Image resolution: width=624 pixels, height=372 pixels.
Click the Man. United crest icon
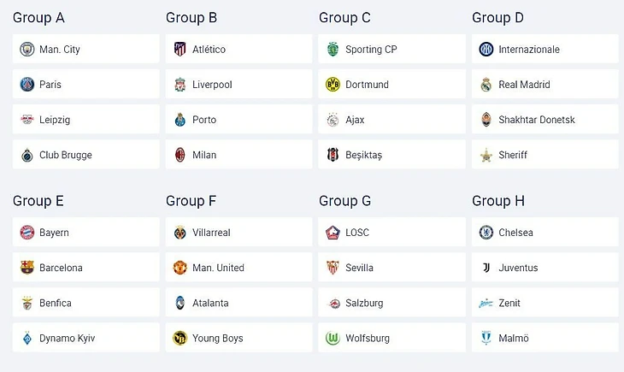coord(180,268)
